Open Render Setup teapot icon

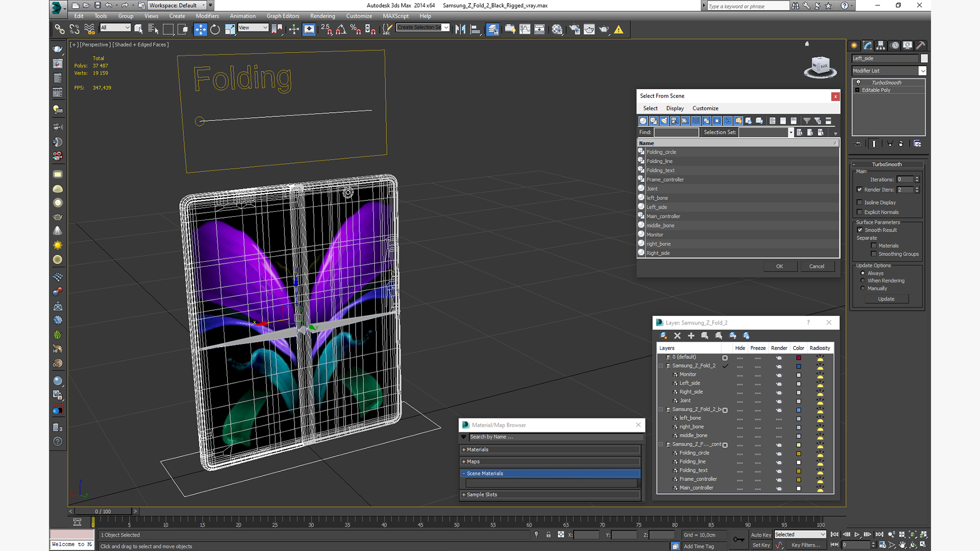575,30
